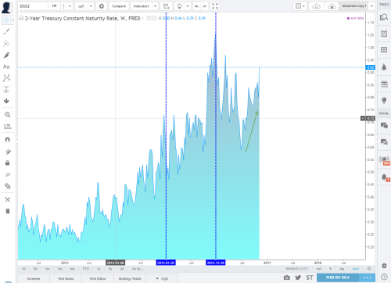Click the Publish Idea button
391x283 pixels.
tap(338, 278)
